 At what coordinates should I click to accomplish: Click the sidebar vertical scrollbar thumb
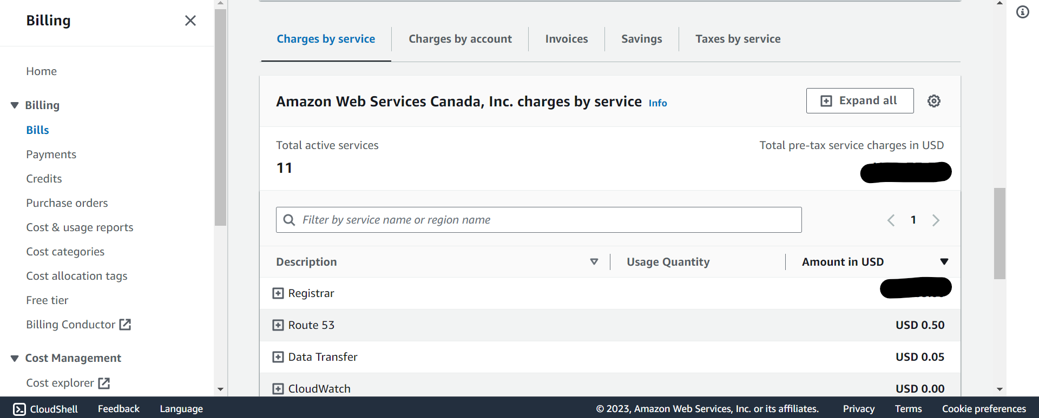coord(220,117)
